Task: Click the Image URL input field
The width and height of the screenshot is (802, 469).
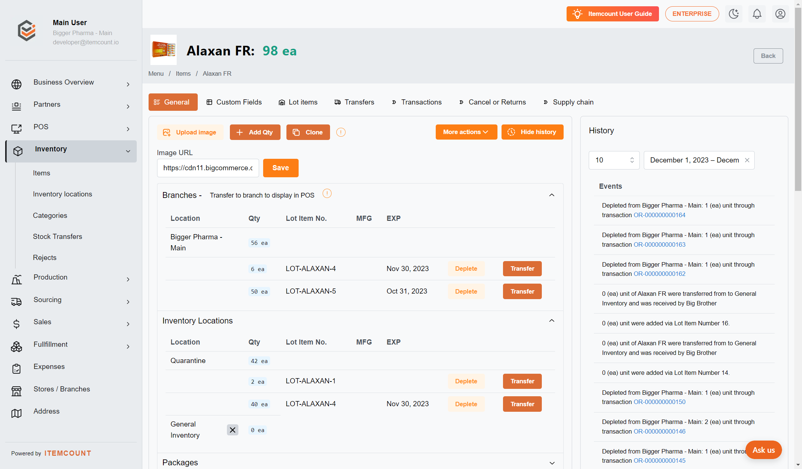Action: (208, 168)
